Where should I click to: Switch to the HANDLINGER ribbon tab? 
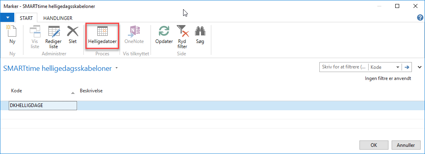click(58, 18)
